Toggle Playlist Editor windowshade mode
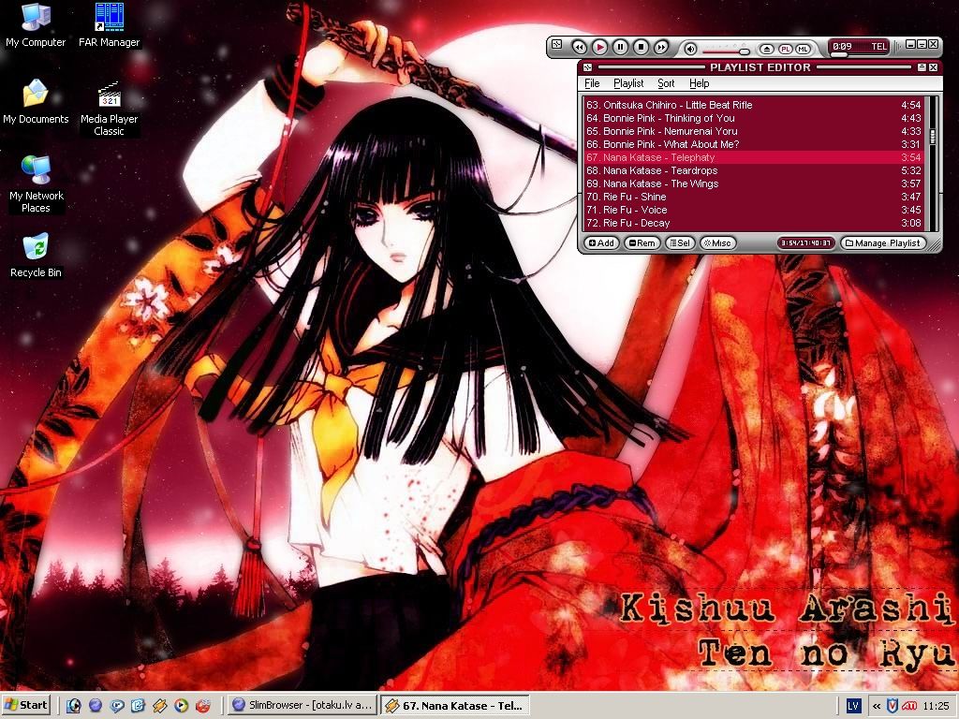The height and width of the screenshot is (719, 959). pos(922,67)
